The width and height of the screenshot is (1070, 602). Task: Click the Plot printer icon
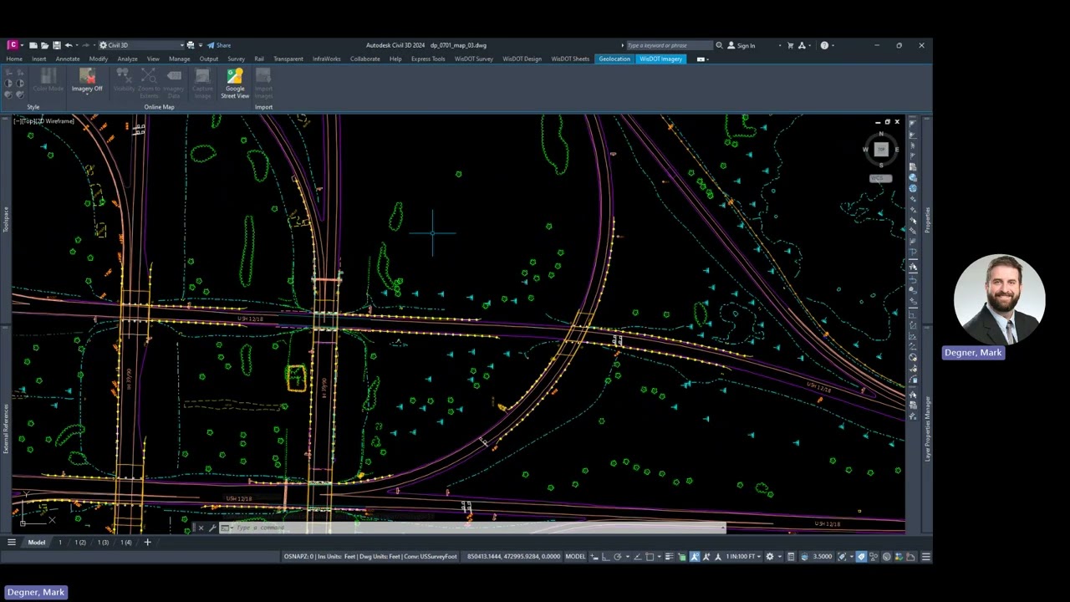tap(191, 45)
